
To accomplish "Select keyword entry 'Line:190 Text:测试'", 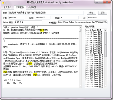I will pyautogui.click(x=94, y=68).
